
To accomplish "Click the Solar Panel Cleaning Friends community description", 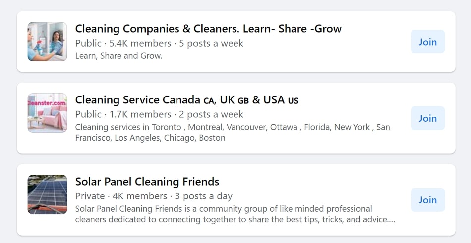I will coord(235,214).
